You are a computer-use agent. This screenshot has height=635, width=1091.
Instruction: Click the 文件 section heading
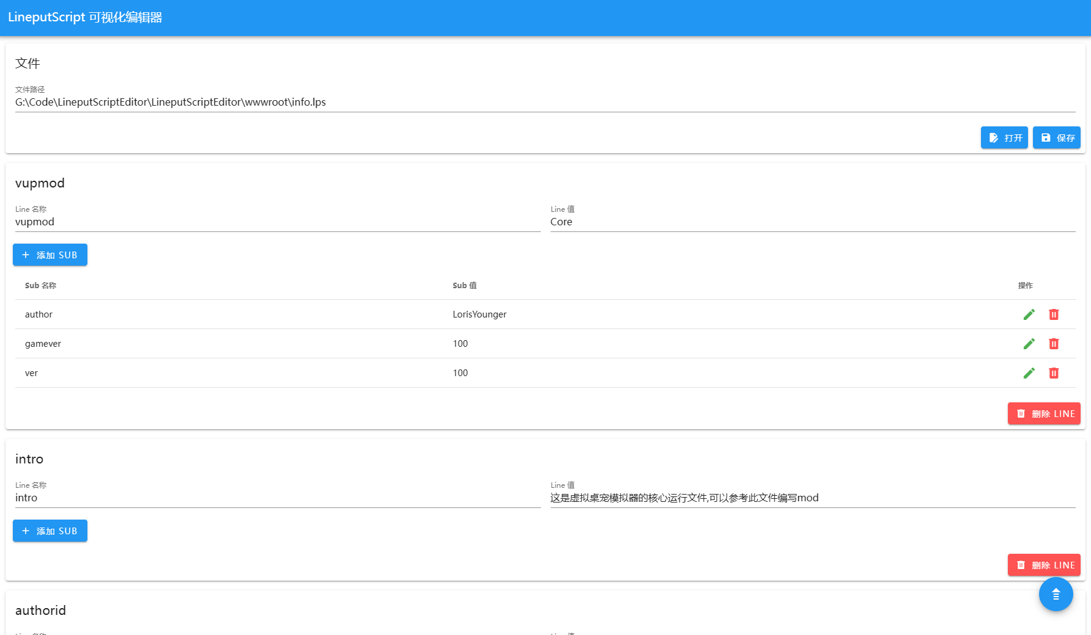point(28,64)
